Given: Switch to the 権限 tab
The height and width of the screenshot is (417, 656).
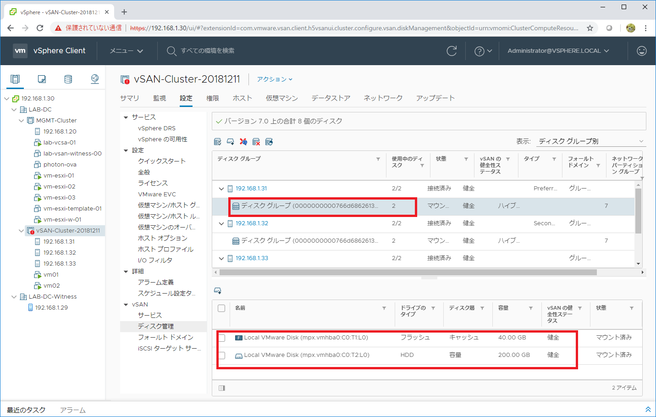Looking at the screenshot, I should [213, 98].
